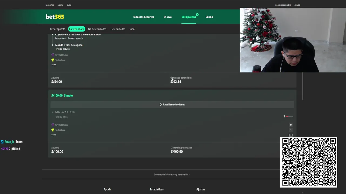
Task: Click Tiros de esquina label
Action: (62, 49)
